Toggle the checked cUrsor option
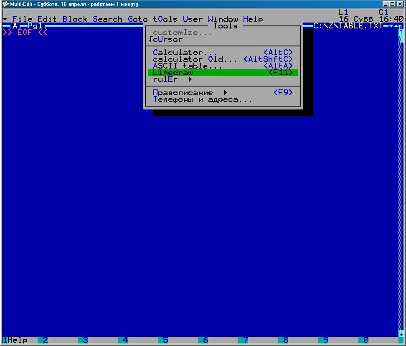The width and height of the screenshot is (406, 346). (223, 39)
